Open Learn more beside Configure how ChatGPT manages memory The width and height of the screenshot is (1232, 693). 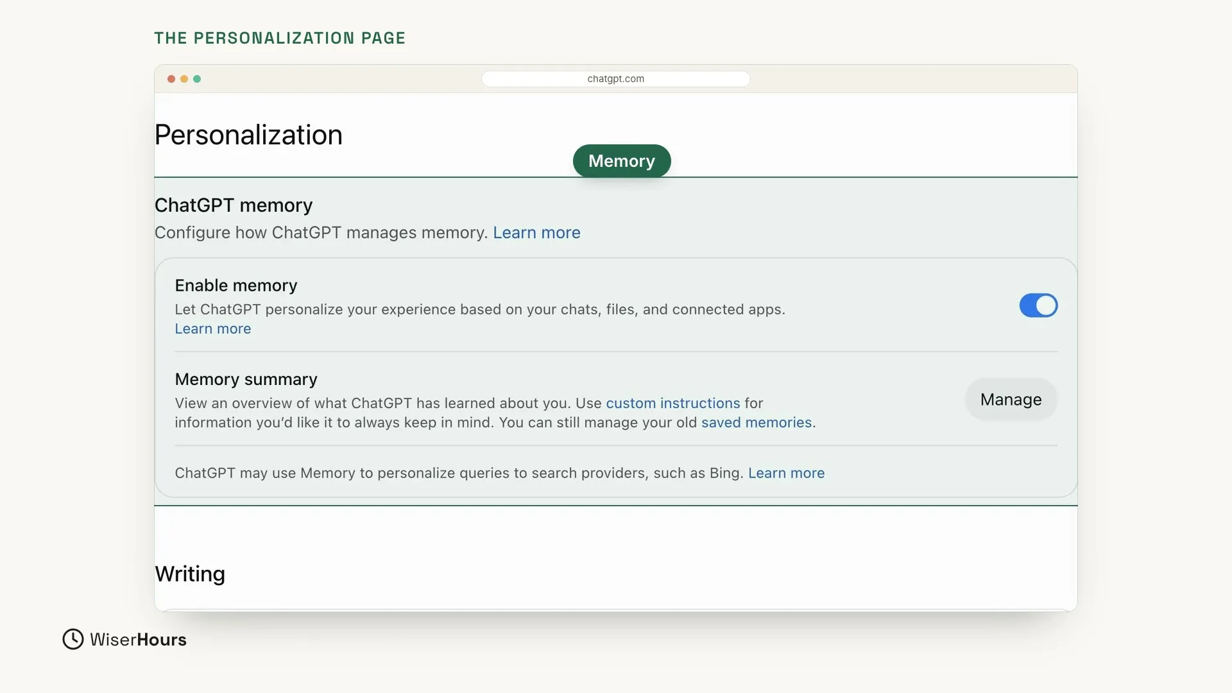536,232
